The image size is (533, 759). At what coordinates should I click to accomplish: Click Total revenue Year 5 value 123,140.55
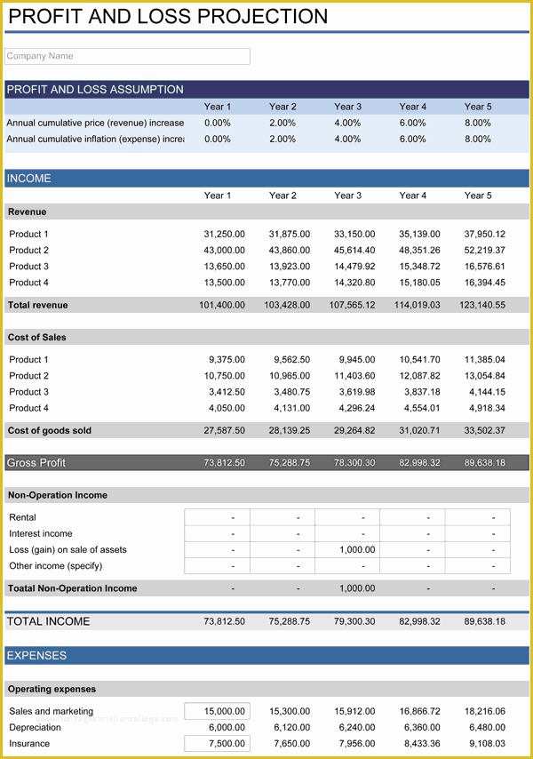(x=482, y=305)
